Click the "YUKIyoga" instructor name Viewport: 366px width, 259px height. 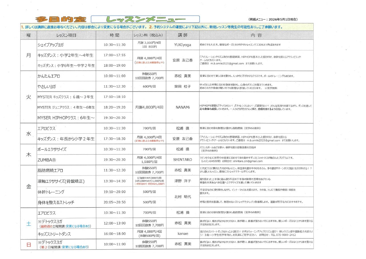pyautogui.click(x=182, y=45)
